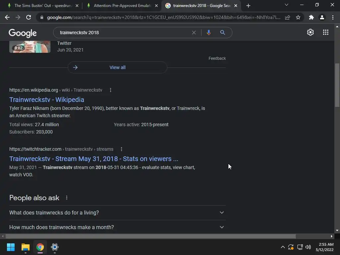This screenshot has width=340, height=255.
Task: Click the scroll right arrow
Action: [x=332, y=236]
